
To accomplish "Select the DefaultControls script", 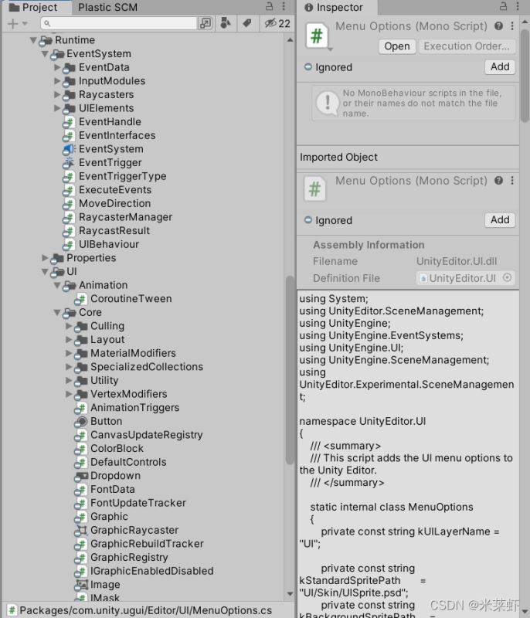I will (128, 462).
